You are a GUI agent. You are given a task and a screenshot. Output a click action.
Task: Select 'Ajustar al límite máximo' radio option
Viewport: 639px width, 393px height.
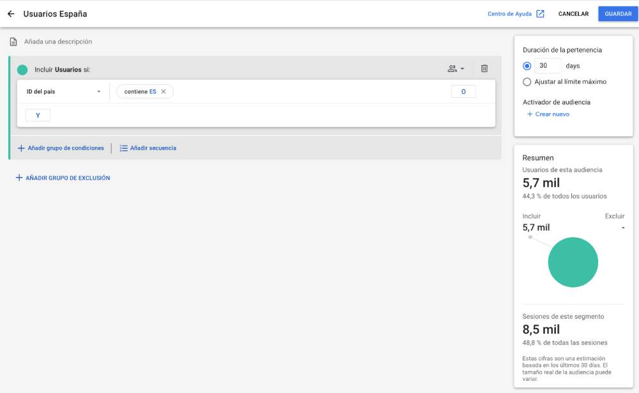coord(527,82)
